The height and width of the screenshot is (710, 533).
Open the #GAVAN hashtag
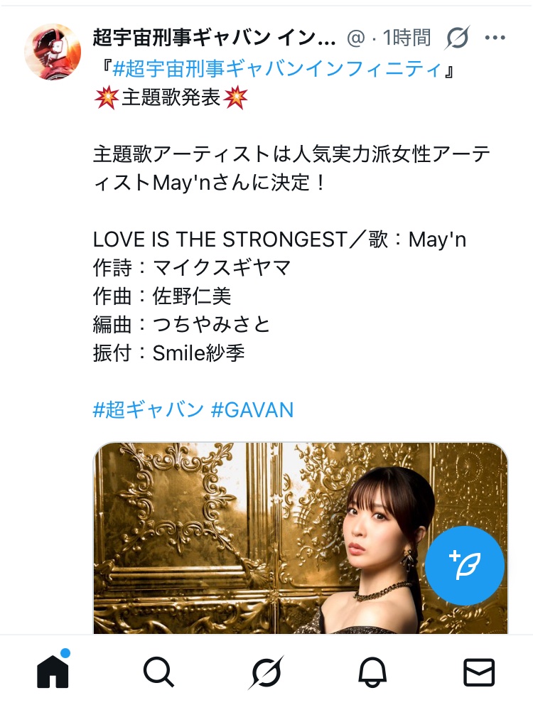point(252,410)
